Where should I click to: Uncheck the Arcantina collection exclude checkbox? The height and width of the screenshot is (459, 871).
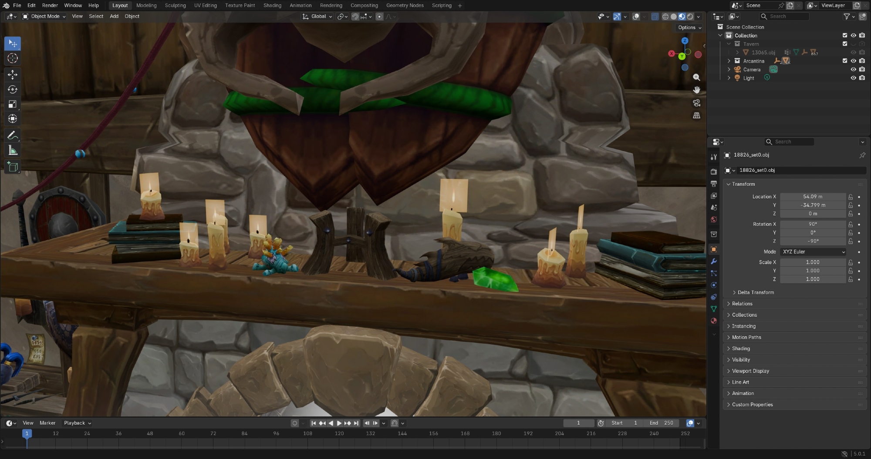pos(845,61)
